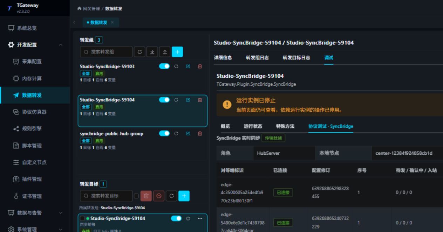
Task: Click the warning icon in the stopped-instance banner
Action: pos(227,105)
